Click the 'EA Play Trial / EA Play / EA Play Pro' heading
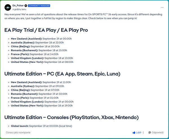The width and height of the screenshot is (169, 139). 46,30
